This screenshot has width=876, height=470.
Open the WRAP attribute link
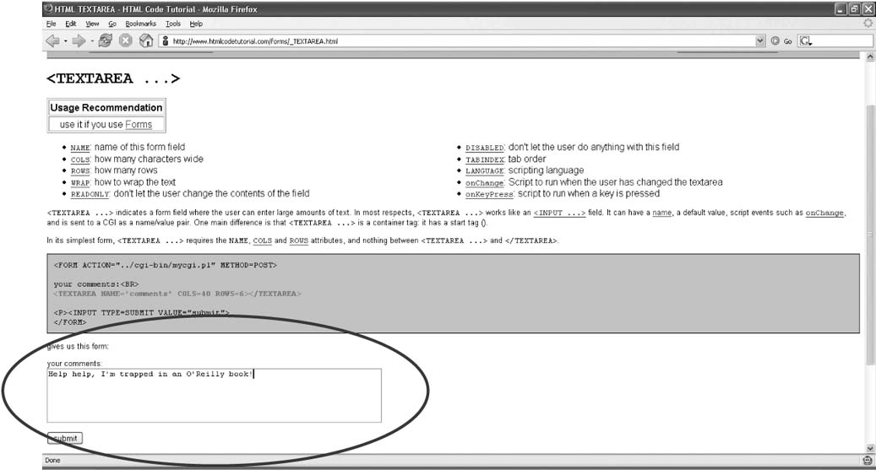point(80,183)
